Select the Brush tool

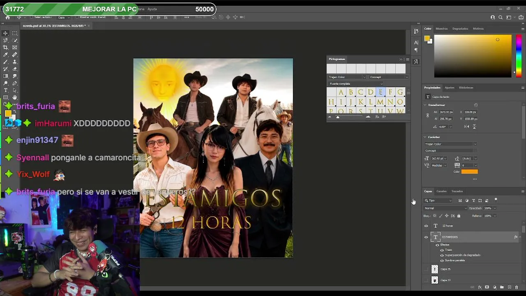point(5,62)
